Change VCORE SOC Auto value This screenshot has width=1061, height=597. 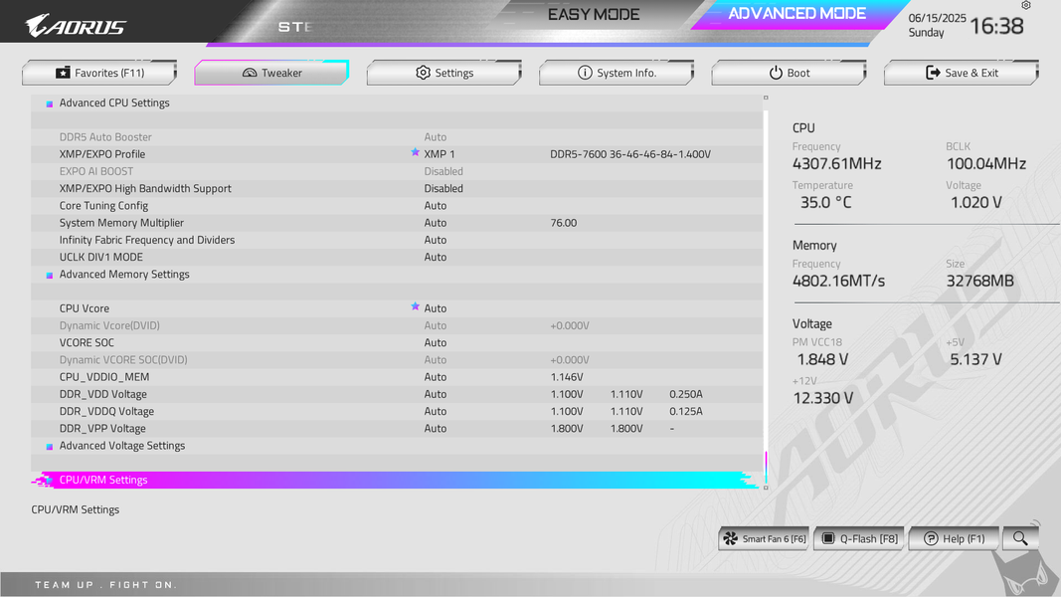click(436, 342)
